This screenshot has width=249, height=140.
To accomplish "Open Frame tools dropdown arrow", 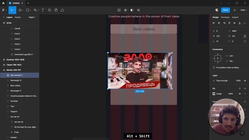I will click(x=23, y=10).
